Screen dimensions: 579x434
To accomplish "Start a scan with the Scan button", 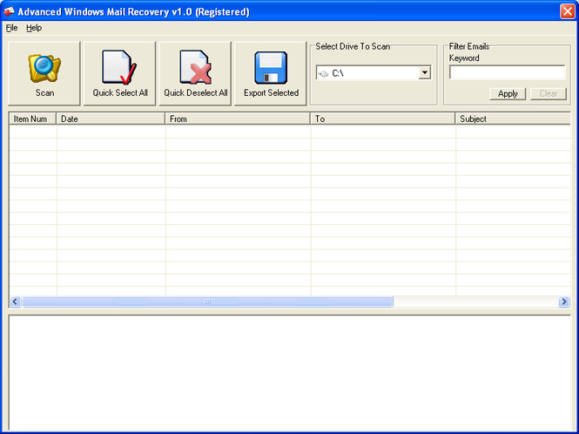I will pyautogui.click(x=44, y=73).
